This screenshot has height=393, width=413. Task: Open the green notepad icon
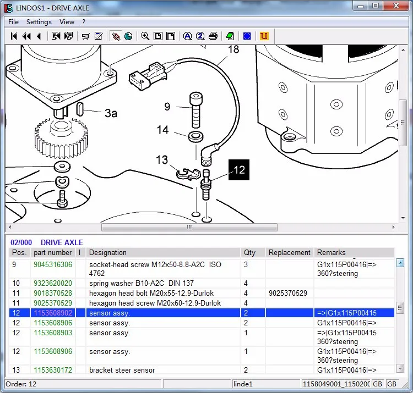click(230, 36)
